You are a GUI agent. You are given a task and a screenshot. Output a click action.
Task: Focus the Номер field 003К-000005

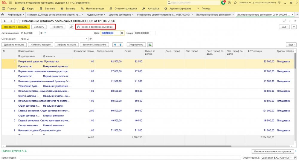pos(145,33)
